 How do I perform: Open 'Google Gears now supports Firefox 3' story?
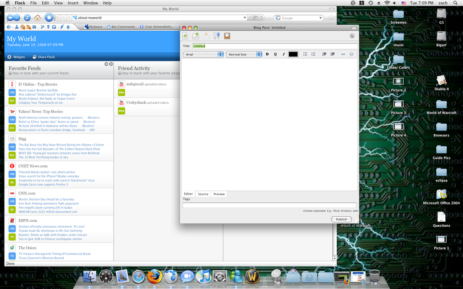(x=43, y=185)
